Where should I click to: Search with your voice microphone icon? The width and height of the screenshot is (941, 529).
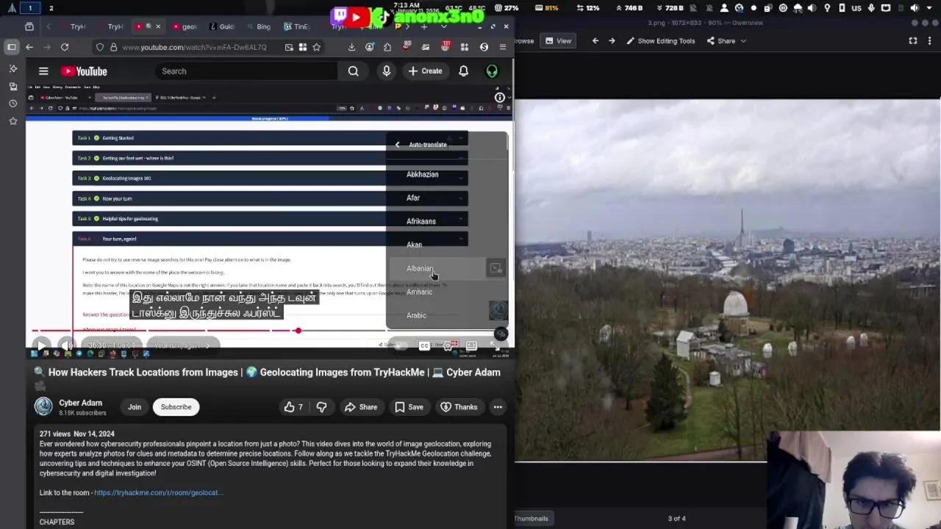[x=387, y=71]
